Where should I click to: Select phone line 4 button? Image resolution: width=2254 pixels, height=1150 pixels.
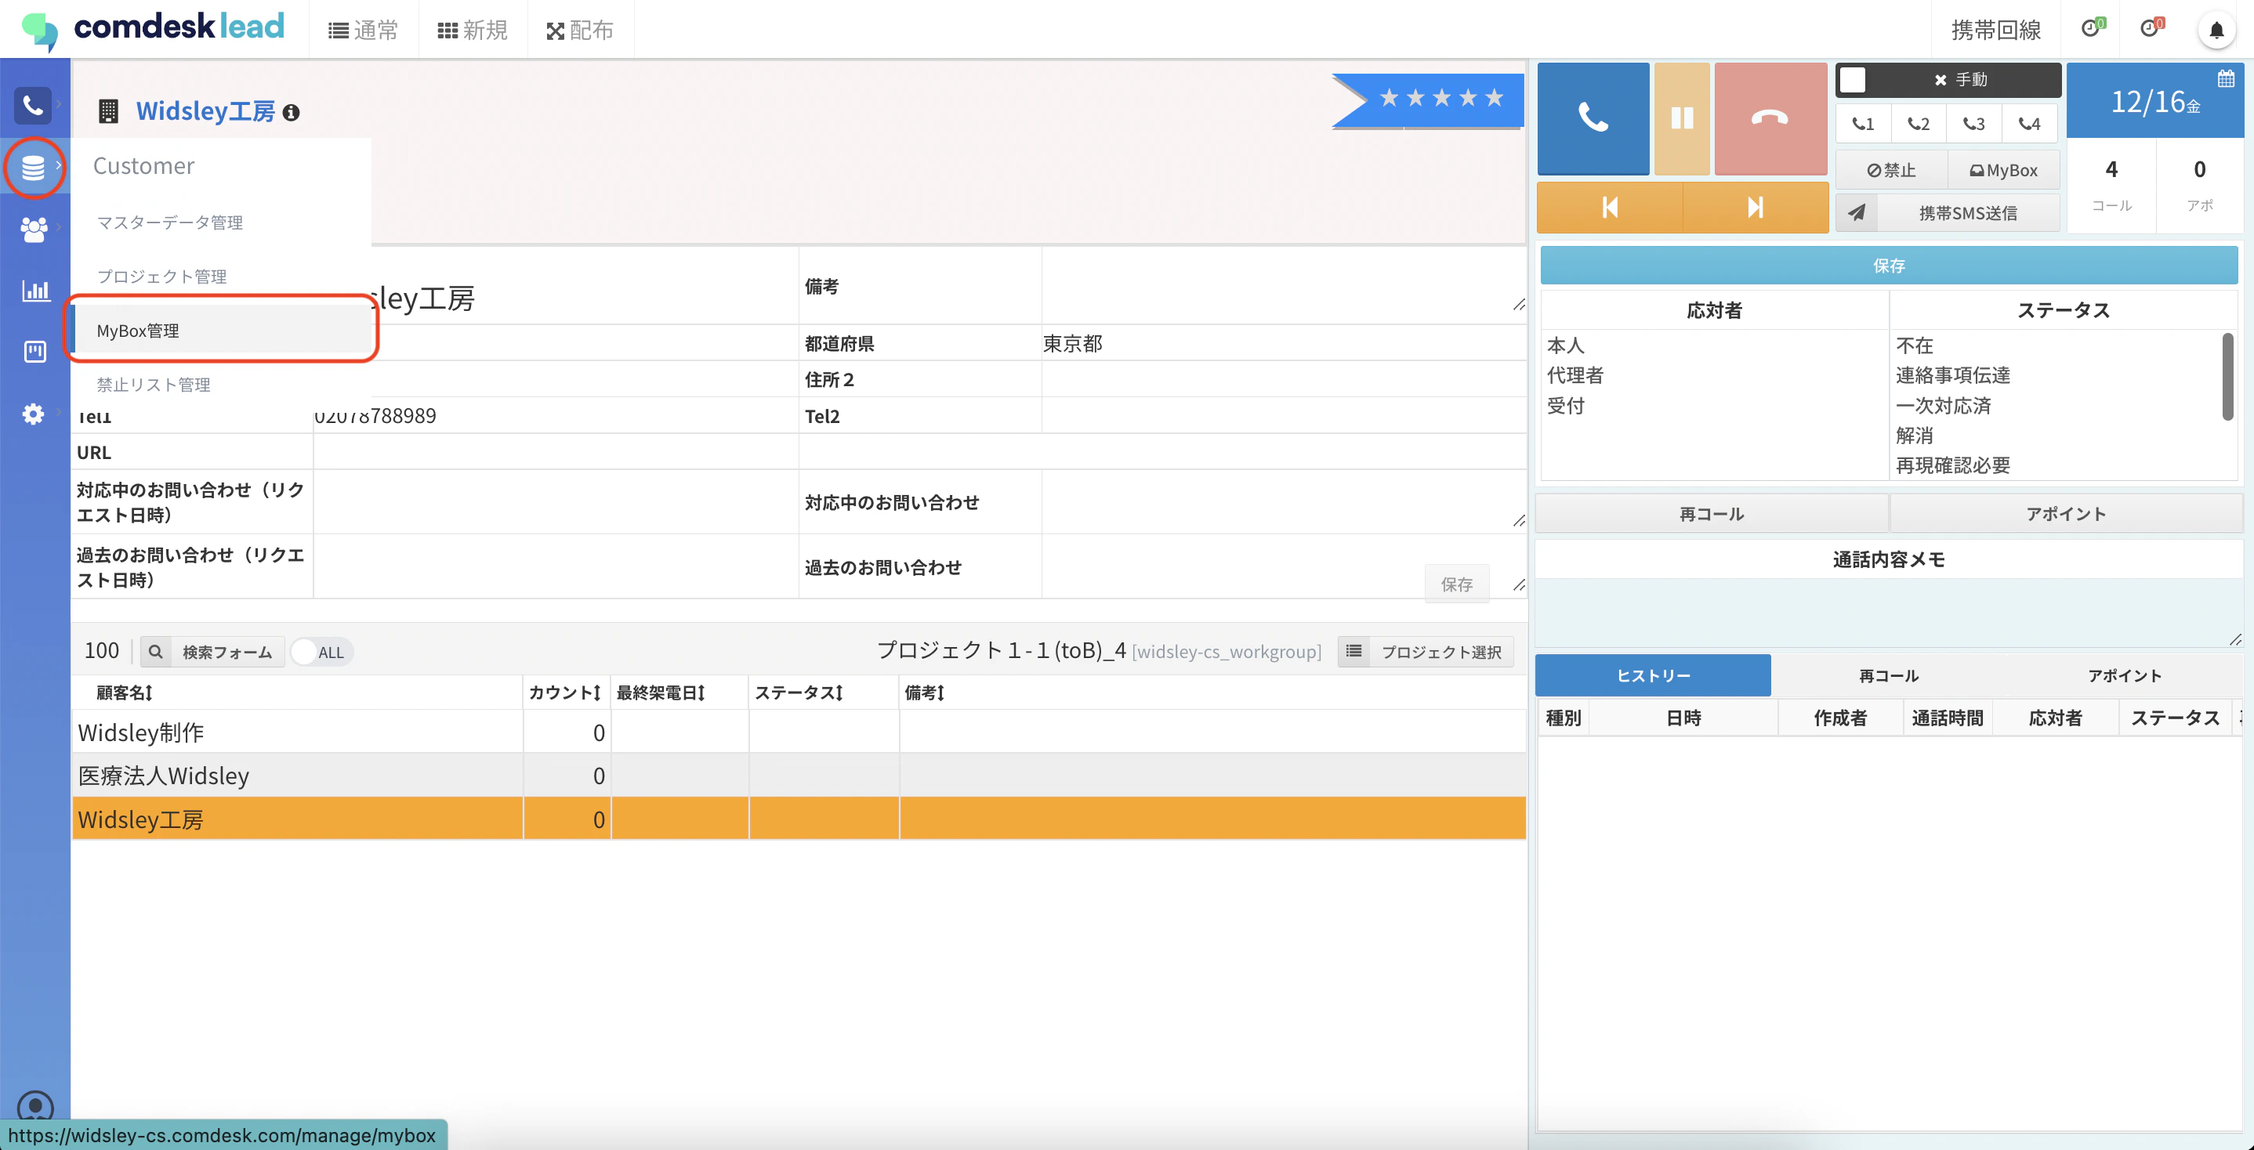(2029, 125)
